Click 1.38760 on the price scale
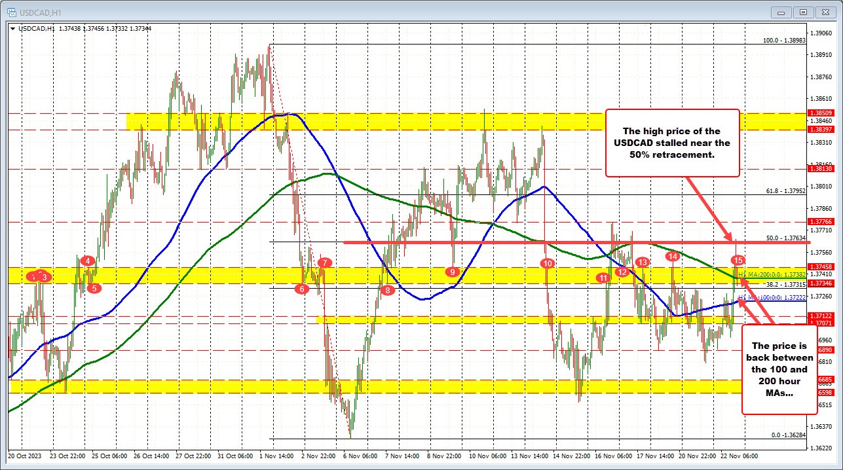 click(822, 77)
